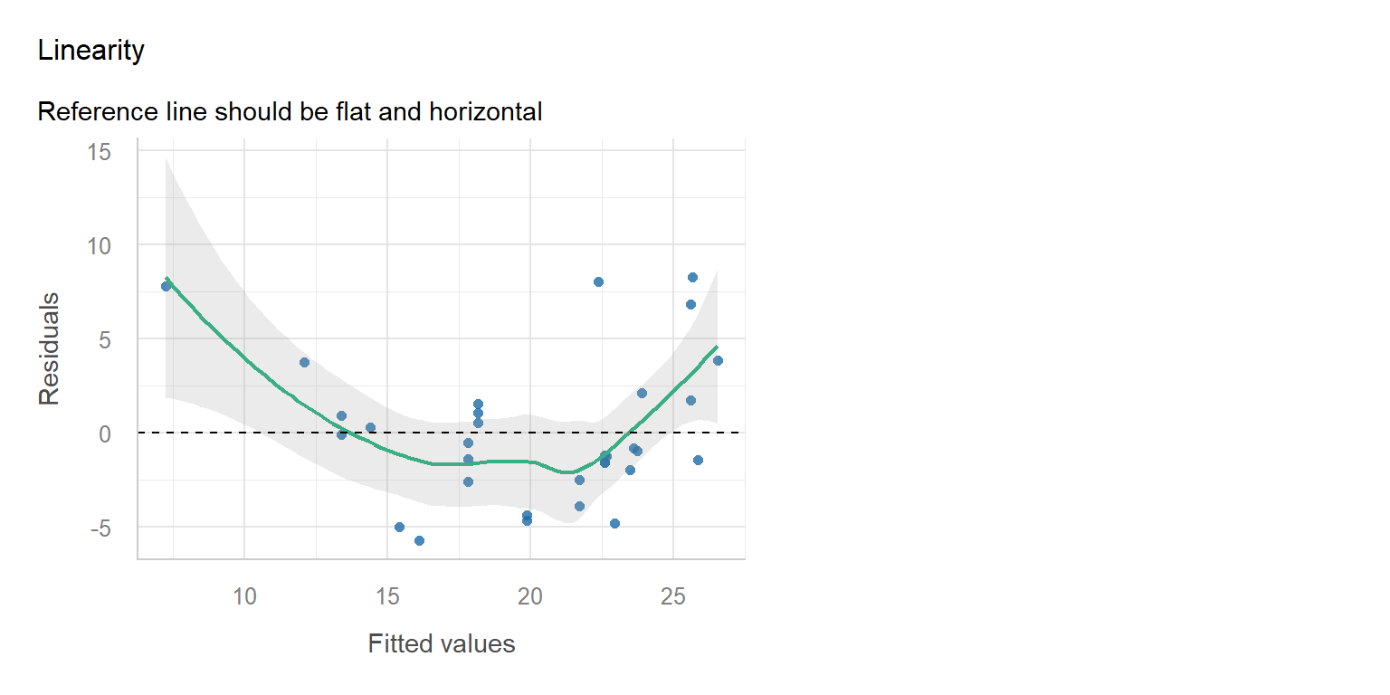This screenshot has width=1390, height=695.
Task: Click the "Linearity" plot title
Action: pos(90,51)
